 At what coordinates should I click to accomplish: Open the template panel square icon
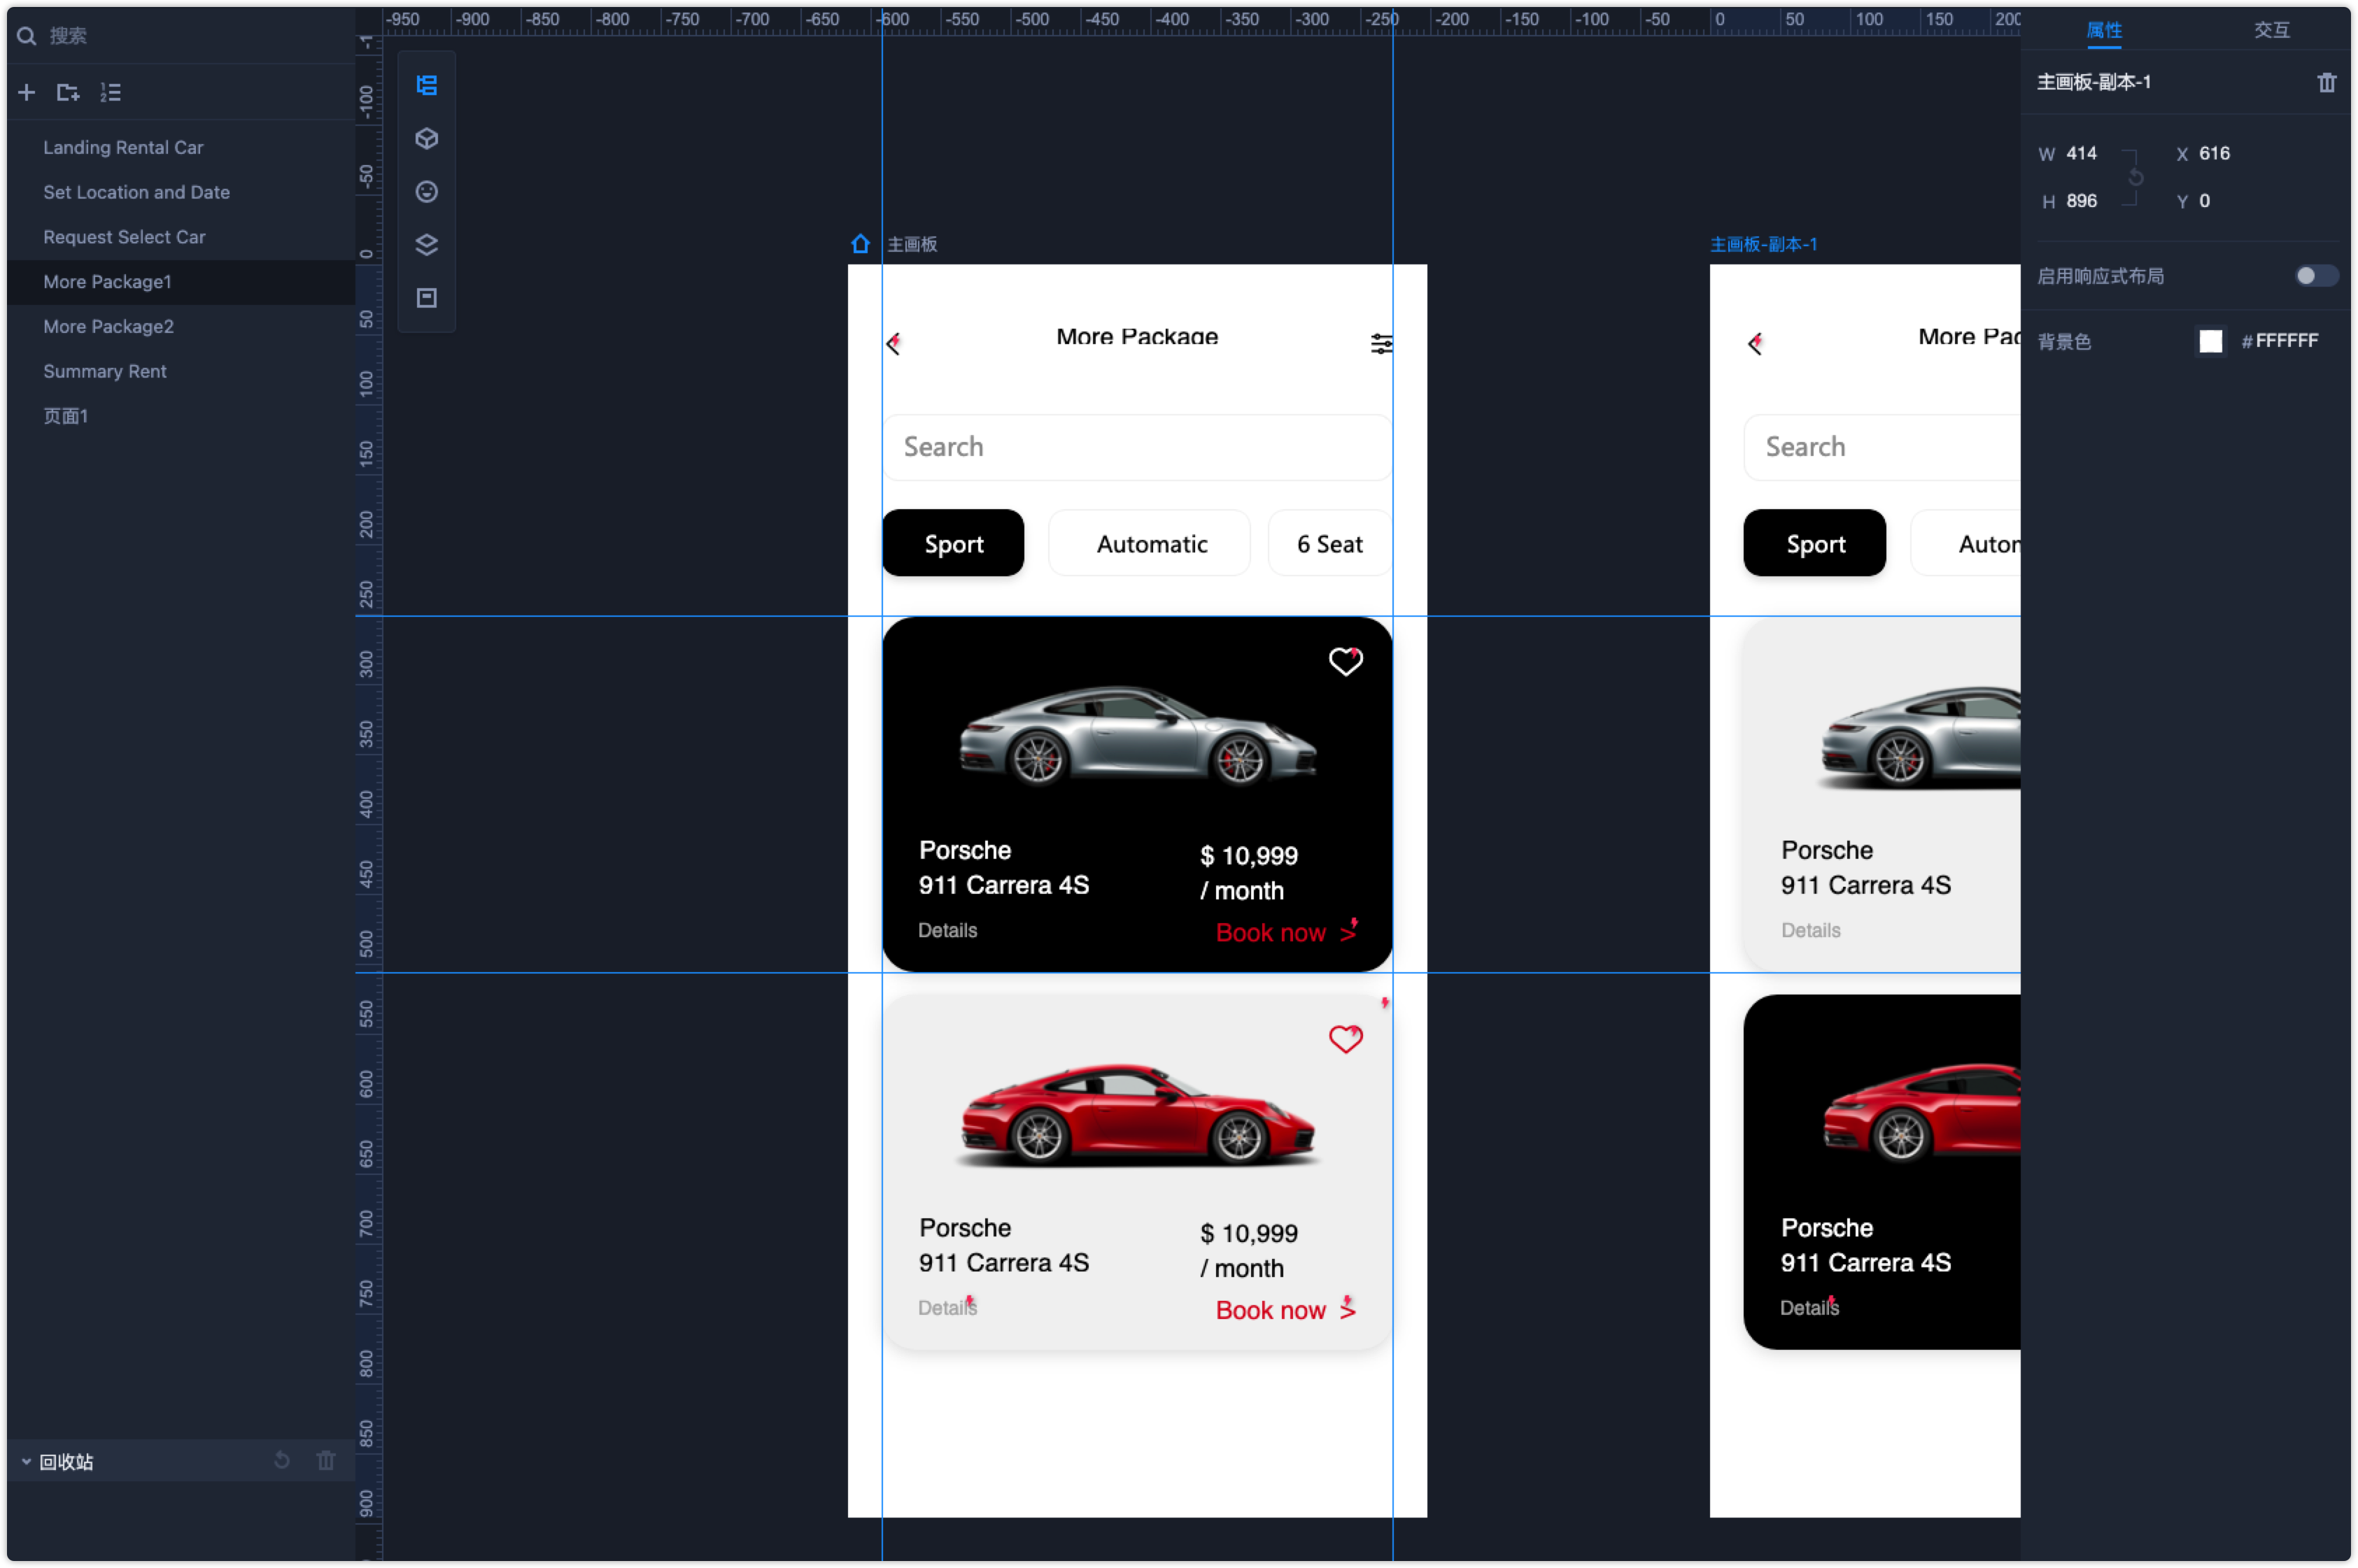point(428,297)
